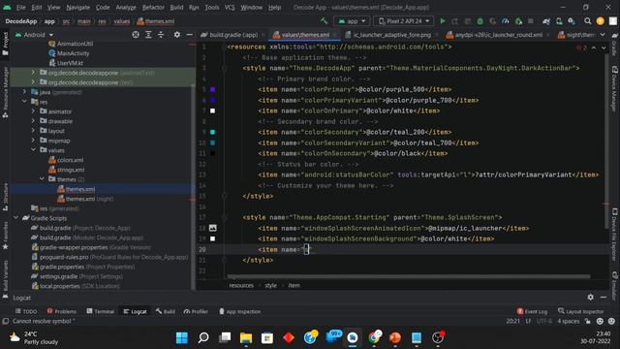Open App Inspection tool window
Image resolution: width=620 pixels, height=349 pixels.
tap(239, 311)
